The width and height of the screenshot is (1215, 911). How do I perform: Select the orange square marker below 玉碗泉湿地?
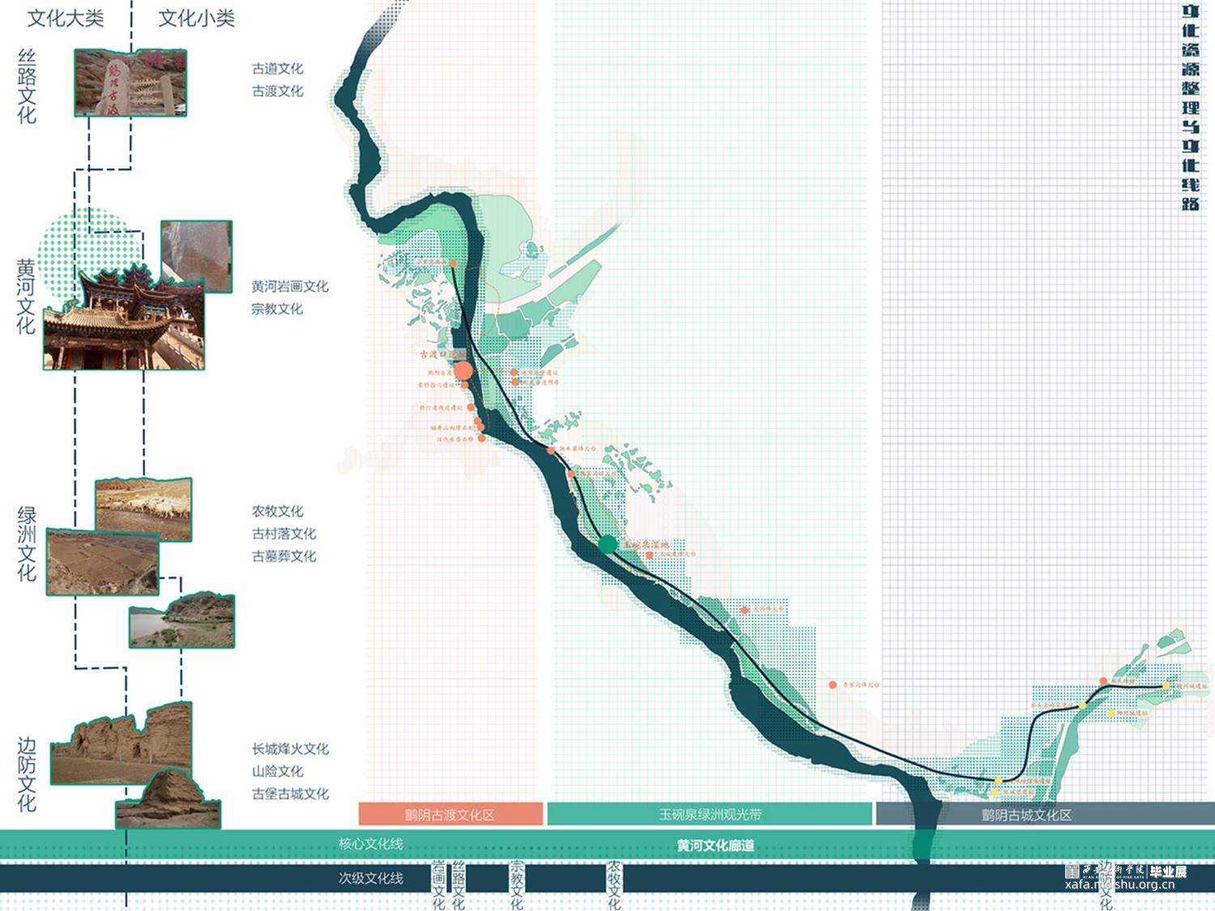coord(650,556)
